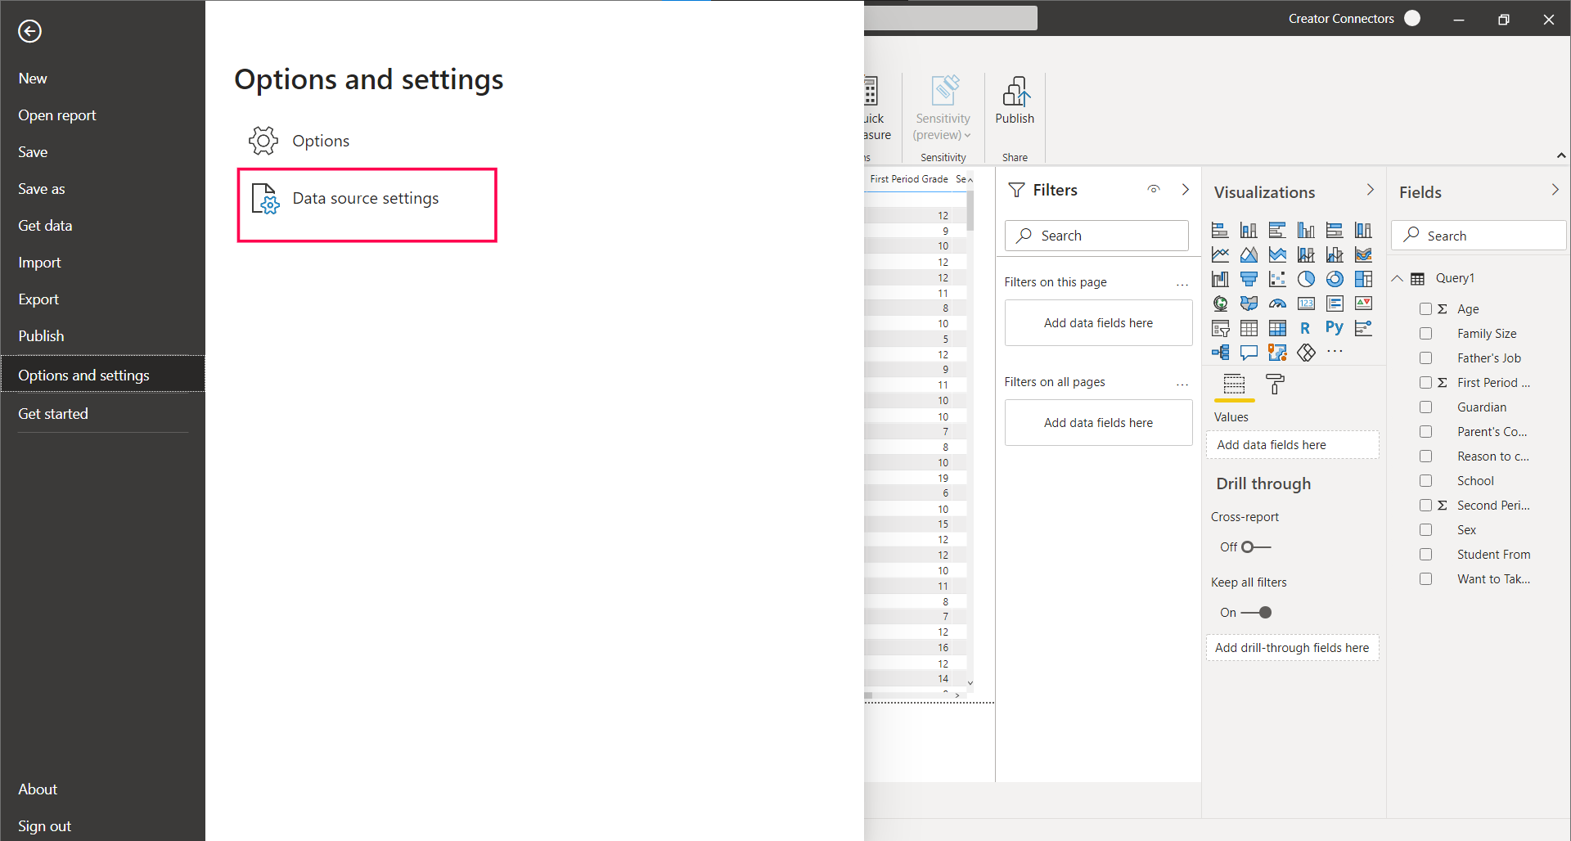Go back using the back arrow
The height and width of the screenshot is (841, 1571).
pos(29,31)
